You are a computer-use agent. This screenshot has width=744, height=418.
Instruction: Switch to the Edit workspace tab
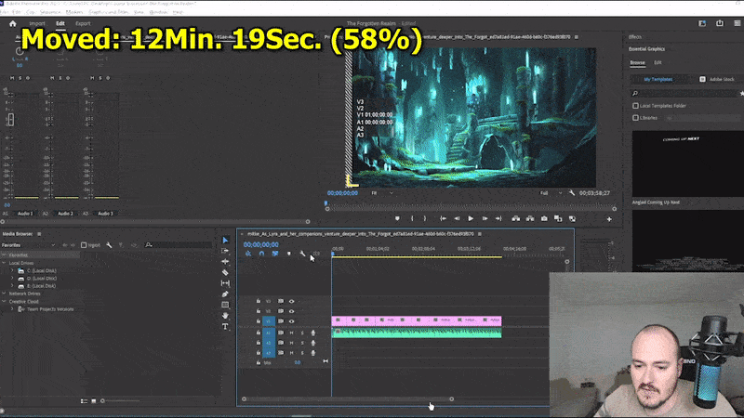60,24
